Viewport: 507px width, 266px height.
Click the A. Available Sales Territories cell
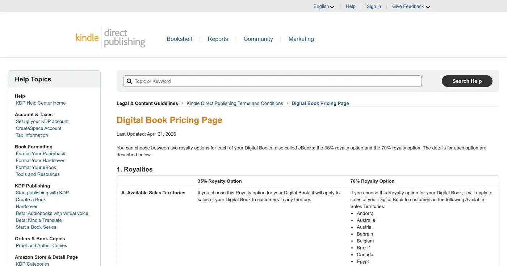[153, 193]
